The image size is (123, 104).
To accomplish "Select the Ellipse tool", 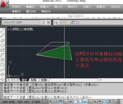I will tap(3, 75).
